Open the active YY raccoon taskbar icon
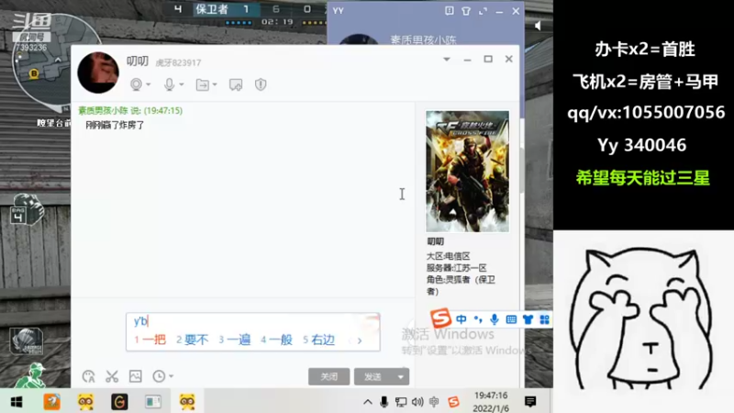 pos(187,402)
